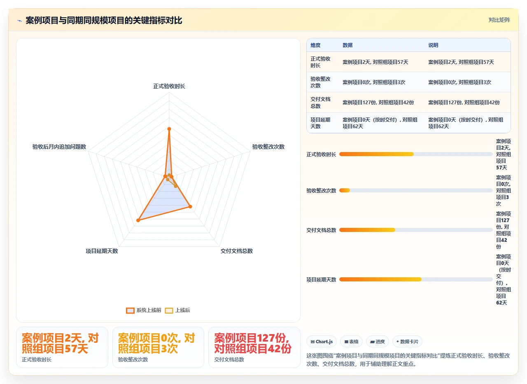Select the 表格 tag chip
The image size is (527, 384).
coord(351,342)
